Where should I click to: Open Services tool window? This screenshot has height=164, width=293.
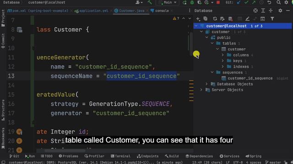pos(229,156)
